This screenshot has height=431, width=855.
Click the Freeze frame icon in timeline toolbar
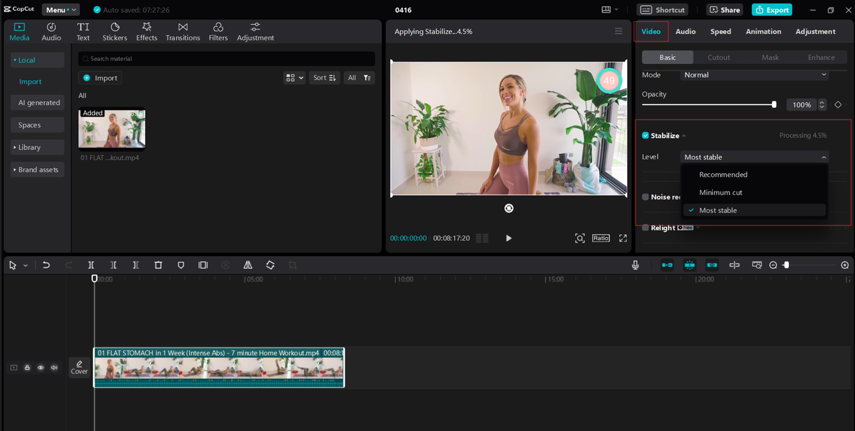(203, 265)
